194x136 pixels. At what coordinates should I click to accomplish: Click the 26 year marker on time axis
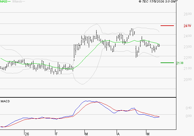pyautogui.click(x=27, y=134)
